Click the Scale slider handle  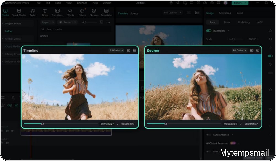[233, 39]
